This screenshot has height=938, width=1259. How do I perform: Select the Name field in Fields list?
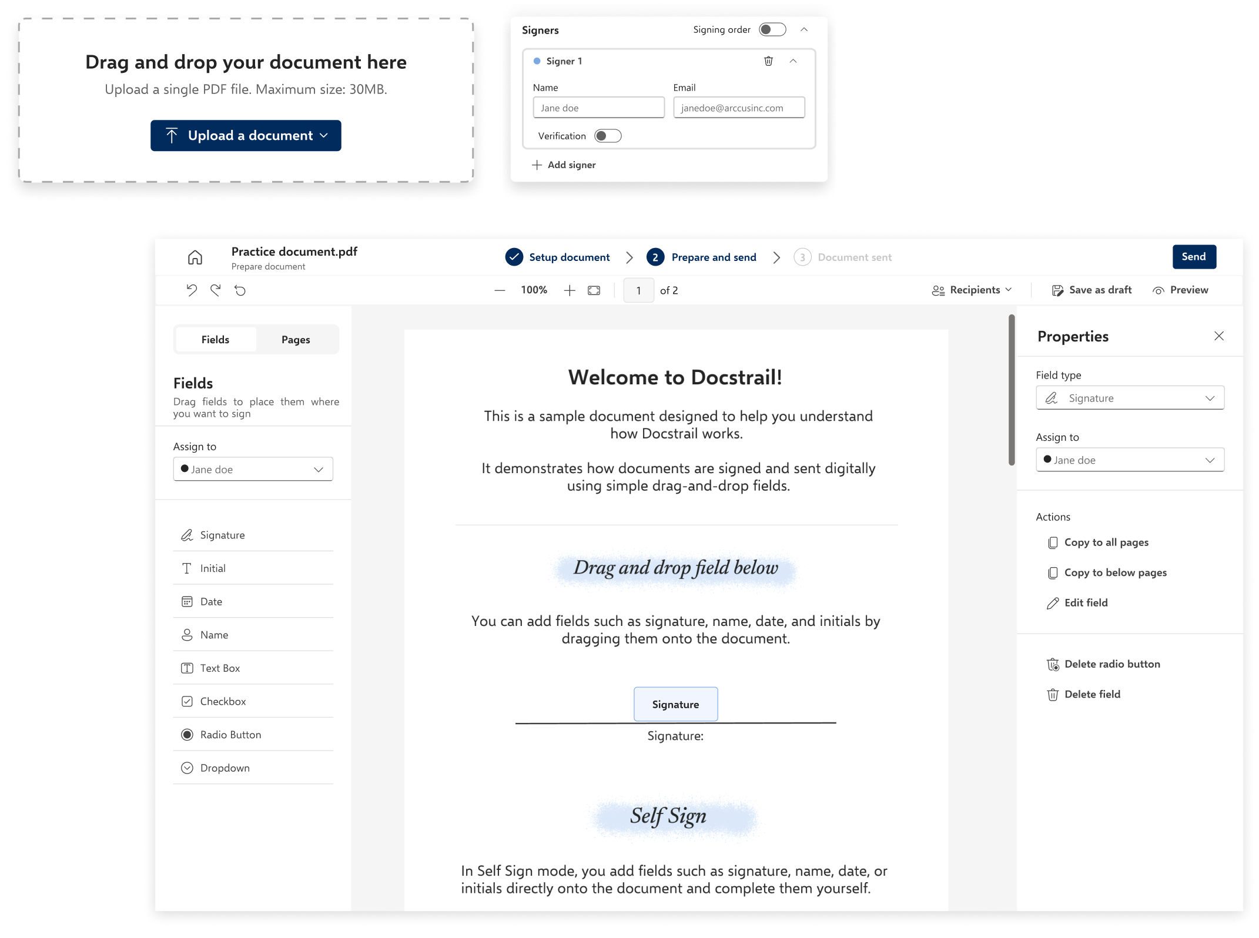point(253,635)
